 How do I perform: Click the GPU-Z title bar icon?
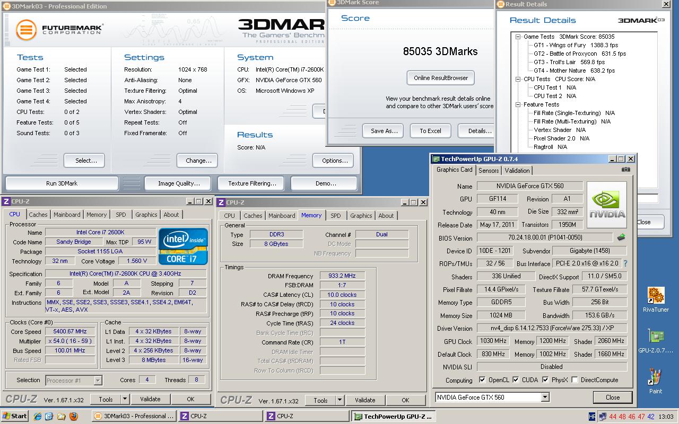tap(436, 159)
